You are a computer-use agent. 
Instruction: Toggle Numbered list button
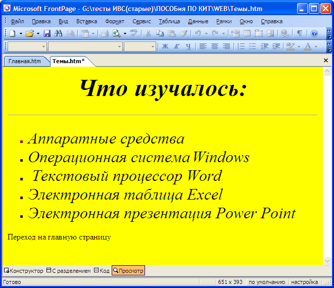pyautogui.click(x=241, y=46)
